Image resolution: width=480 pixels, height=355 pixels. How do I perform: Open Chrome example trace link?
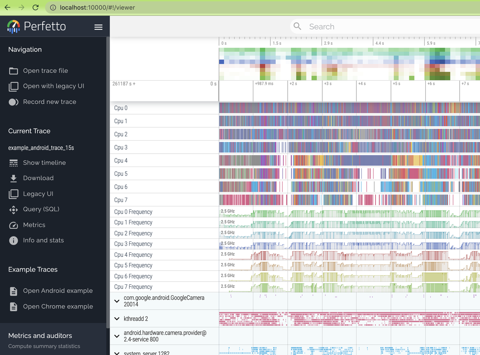[58, 307]
